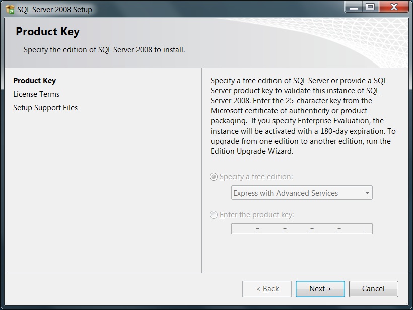Viewport: 413px width, 310px height.
Task: Select the Product Key step in sidebar
Action: pos(34,81)
